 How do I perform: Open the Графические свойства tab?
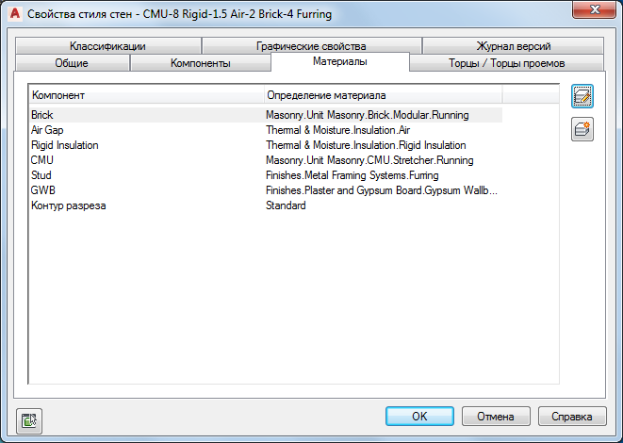point(311,45)
